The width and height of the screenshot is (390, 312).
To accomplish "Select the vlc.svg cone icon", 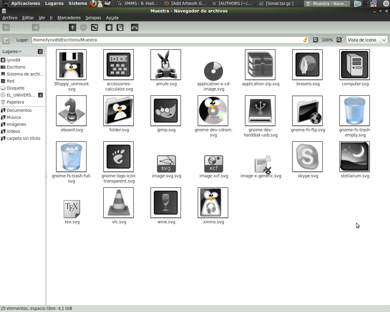I will [119, 203].
